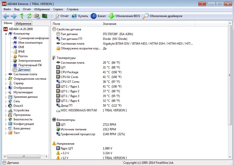
Task: Collapse the Компьютер tree branch
Action: point(6,34)
